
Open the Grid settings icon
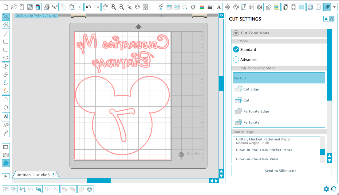302,7
